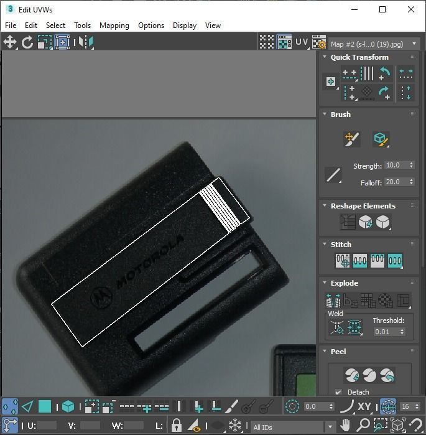
Task: Click Stitch To Target icon
Action: (343, 261)
